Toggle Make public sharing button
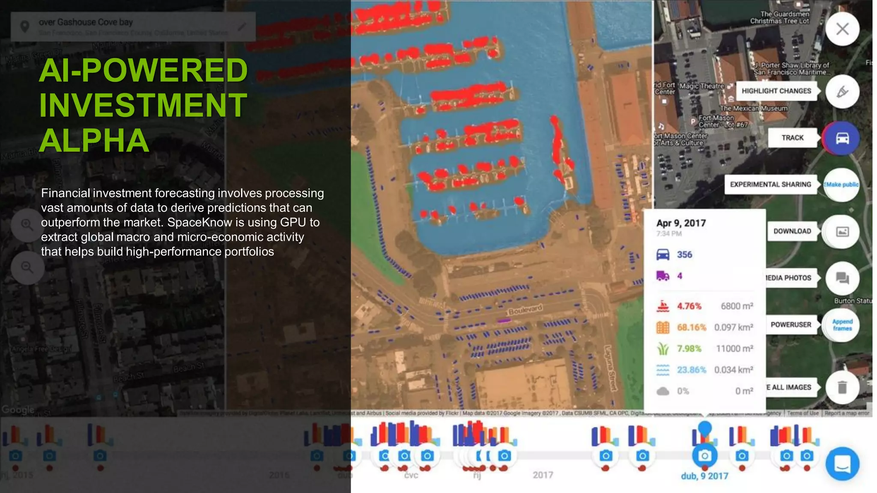The height and width of the screenshot is (493, 877). point(841,184)
